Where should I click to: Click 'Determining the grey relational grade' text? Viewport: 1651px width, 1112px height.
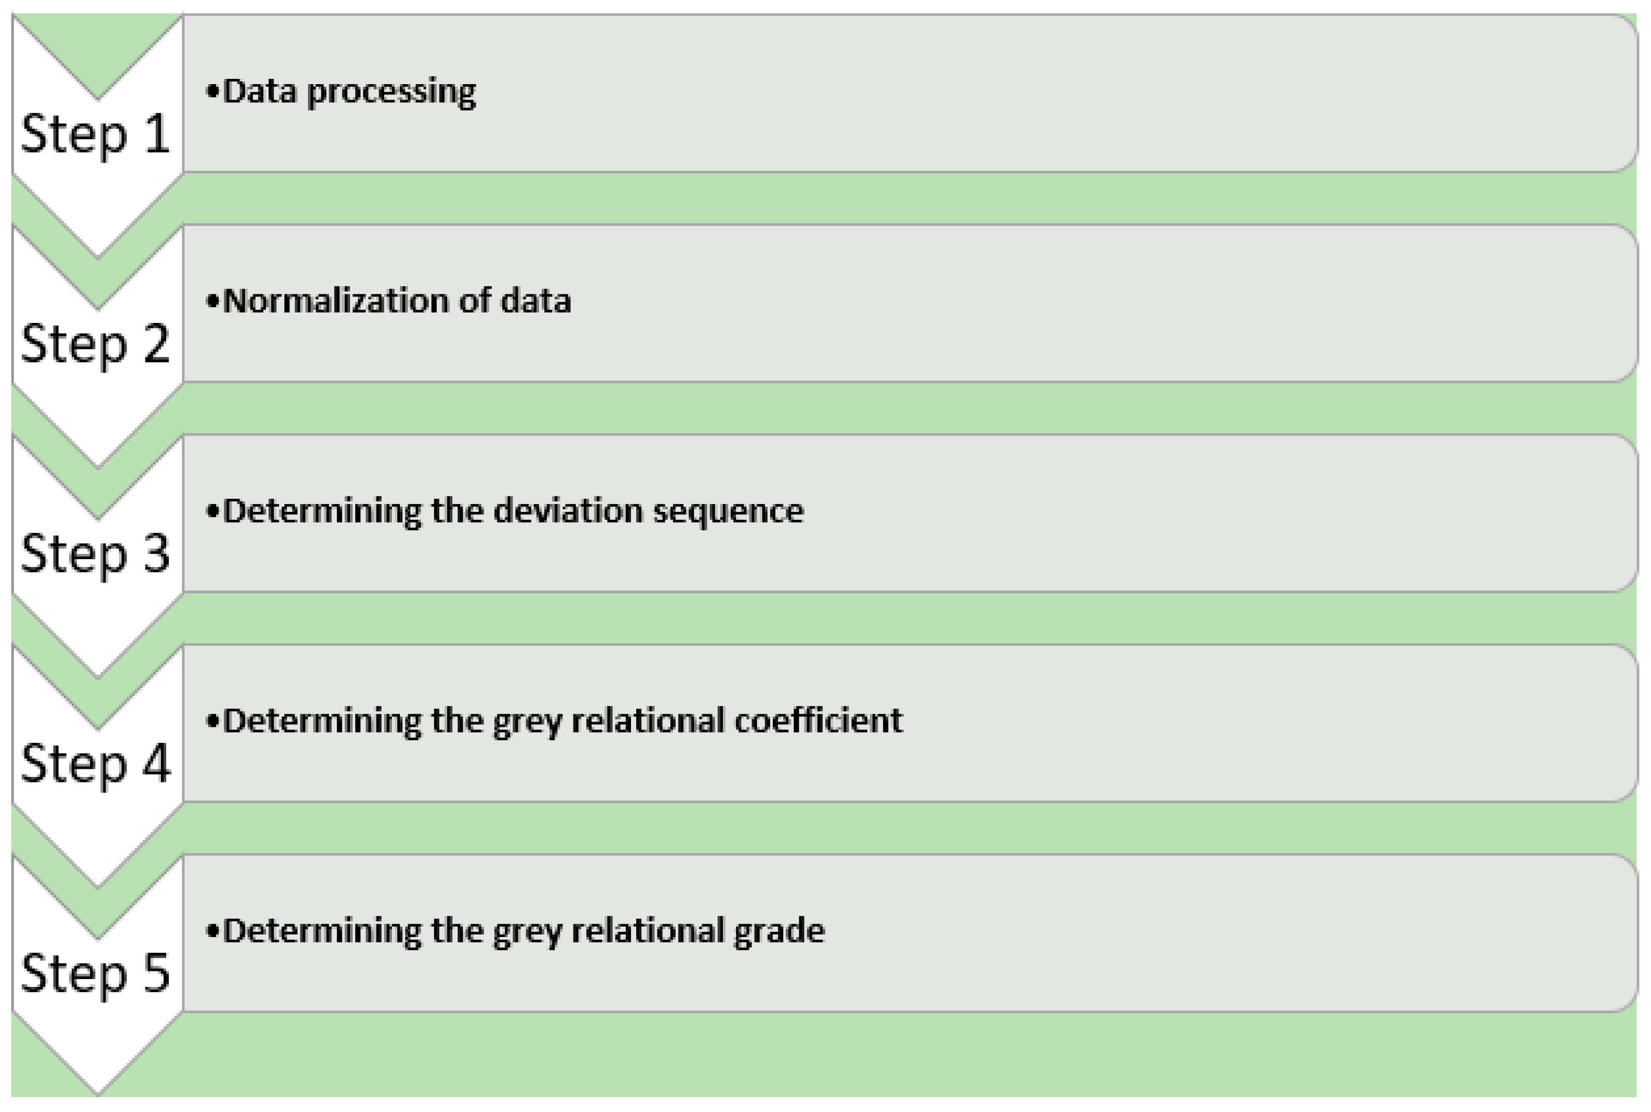point(524,931)
